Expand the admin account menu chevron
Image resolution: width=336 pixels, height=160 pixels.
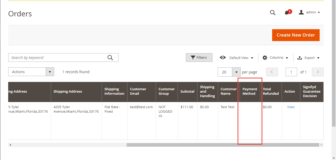point(319,12)
